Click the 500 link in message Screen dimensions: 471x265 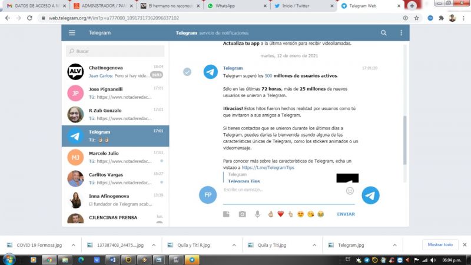point(268,76)
